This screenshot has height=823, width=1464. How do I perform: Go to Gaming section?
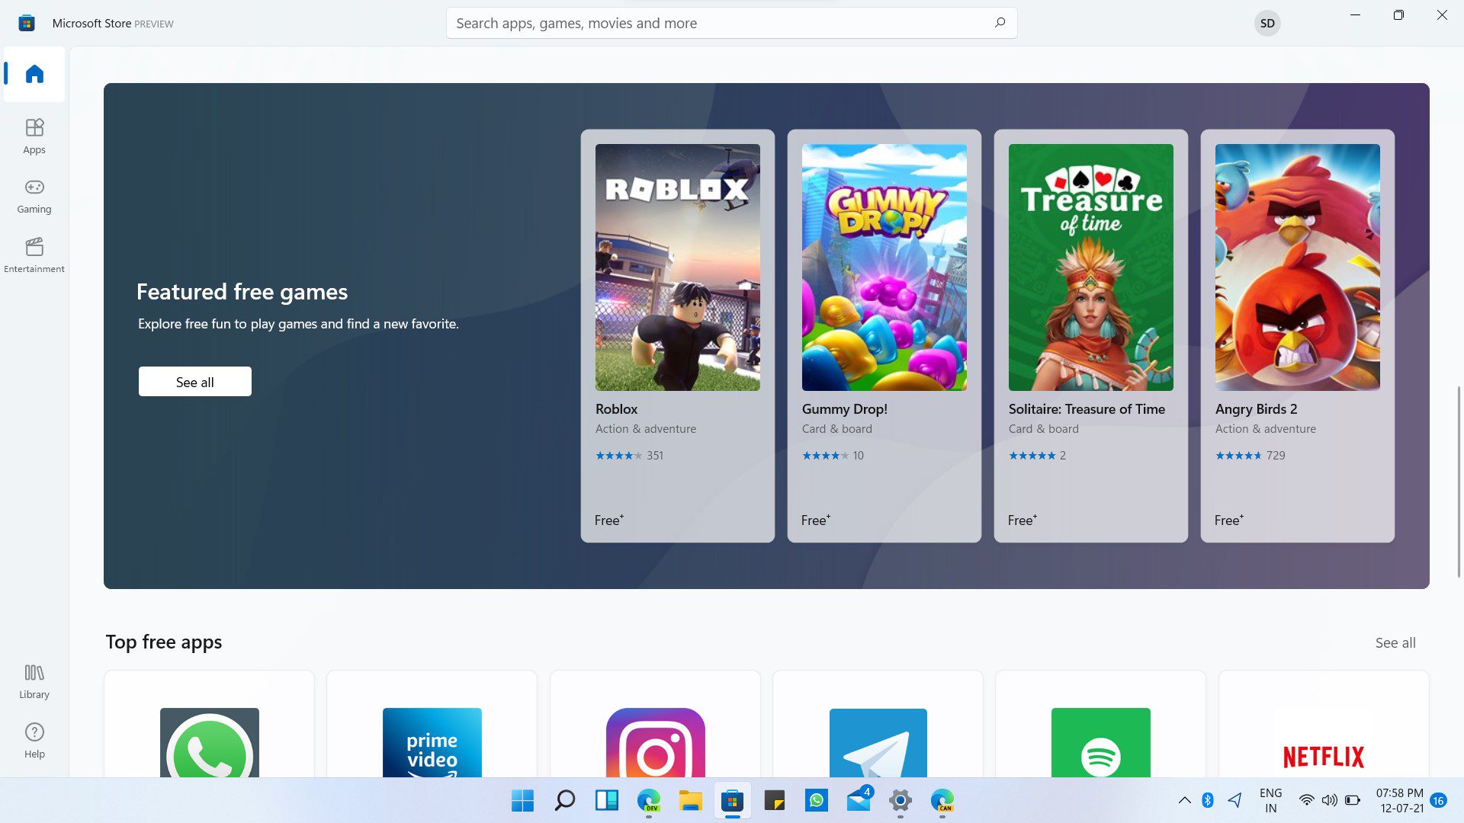click(x=34, y=187)
